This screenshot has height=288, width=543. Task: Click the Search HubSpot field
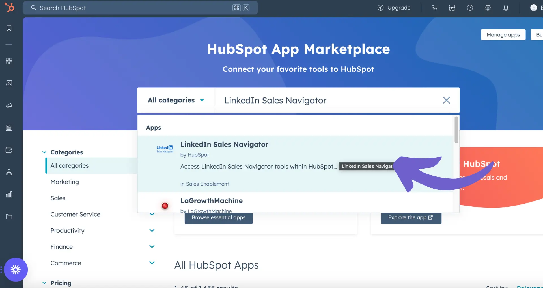[140, 8]
